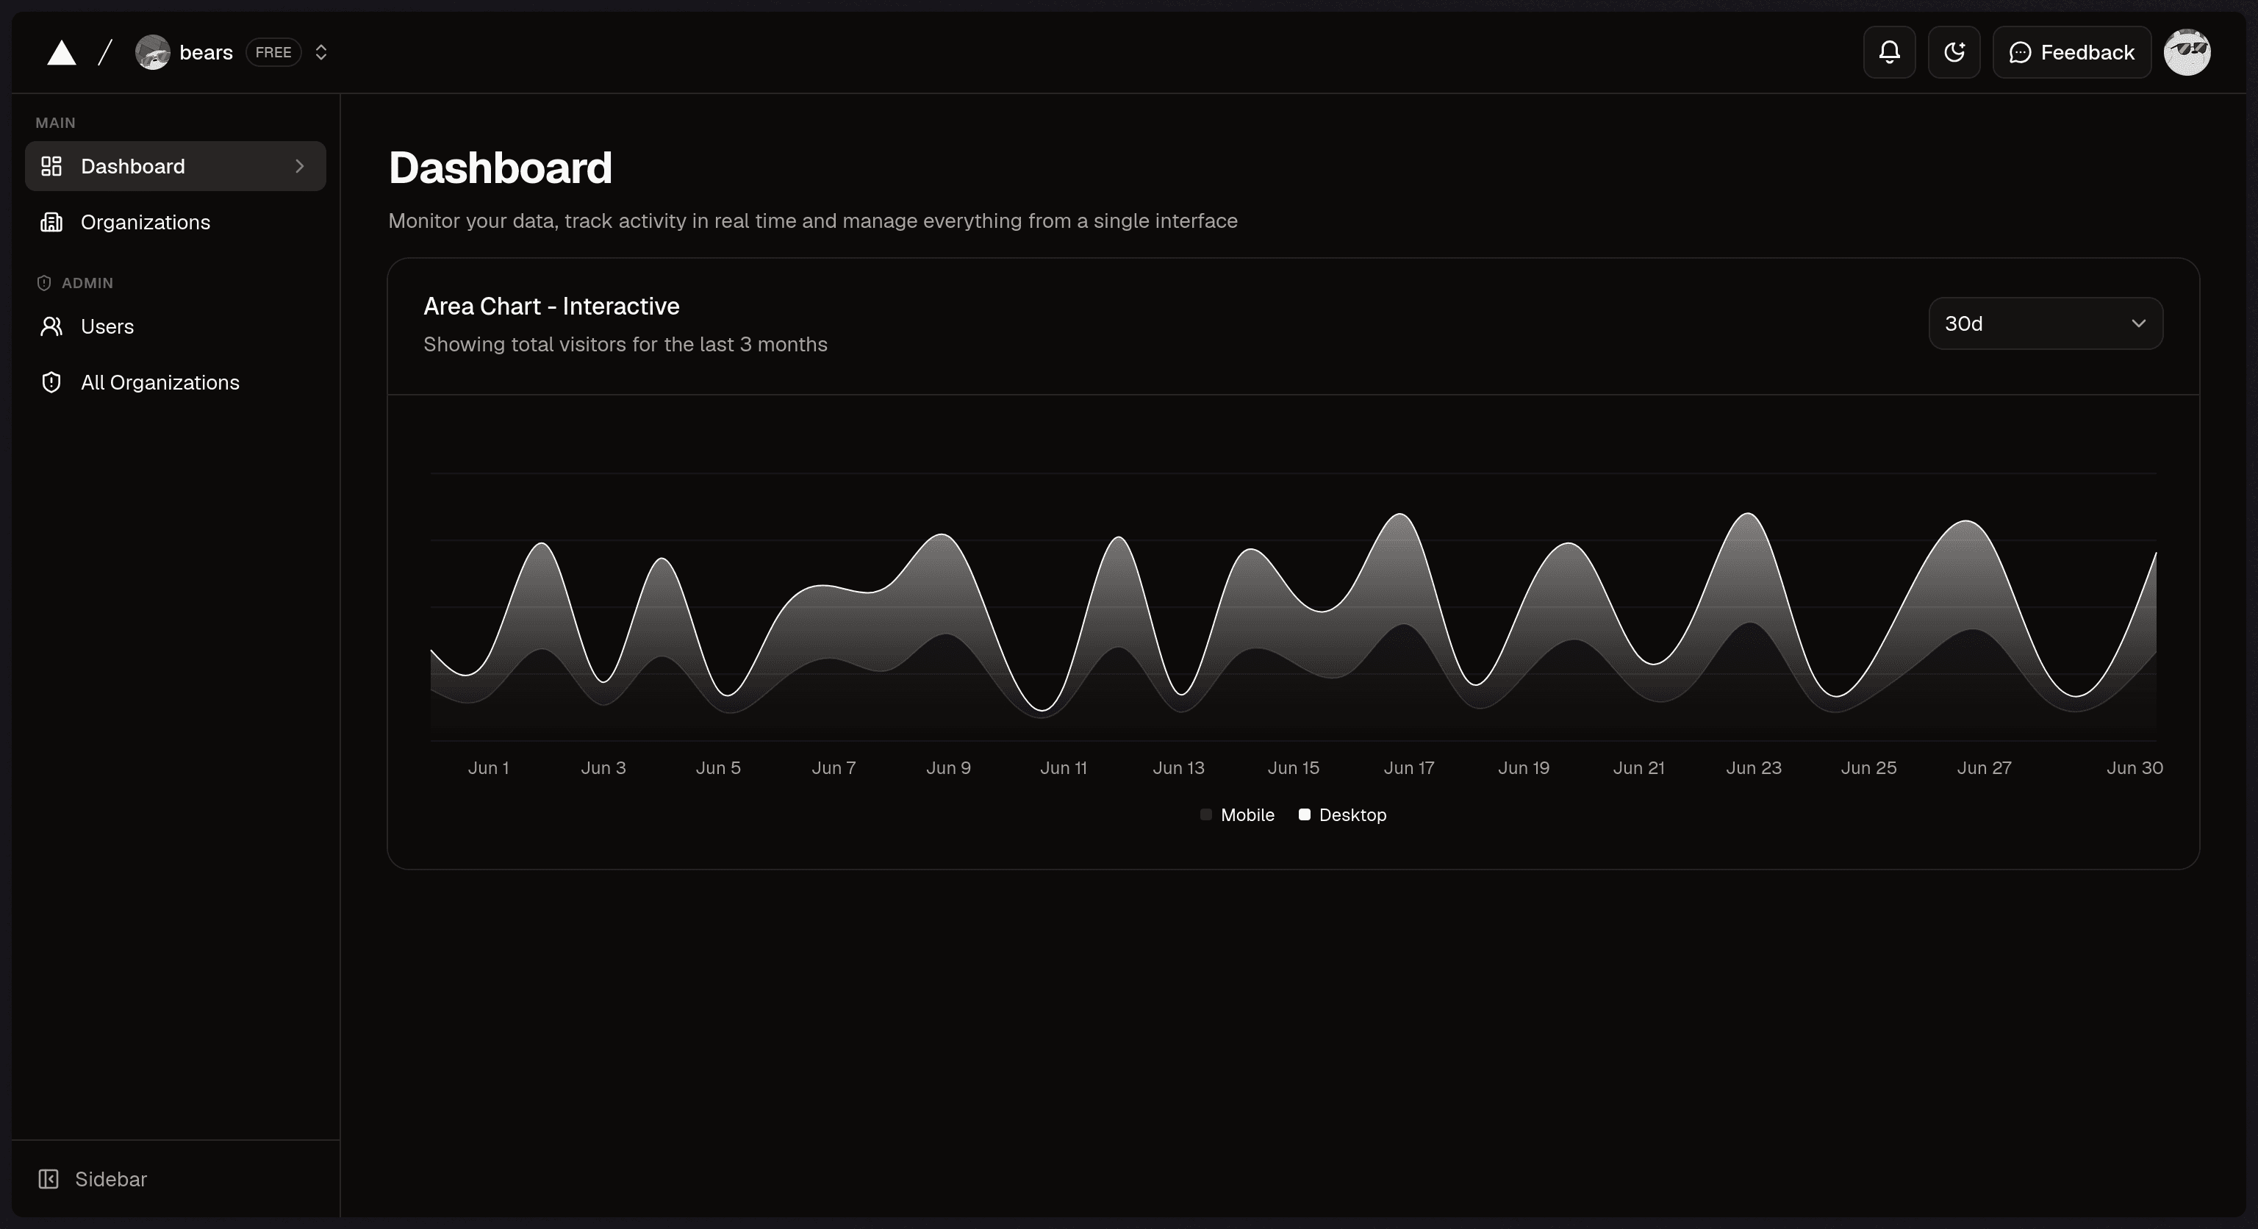Click the FREE plan badge

tap(272, 51)
